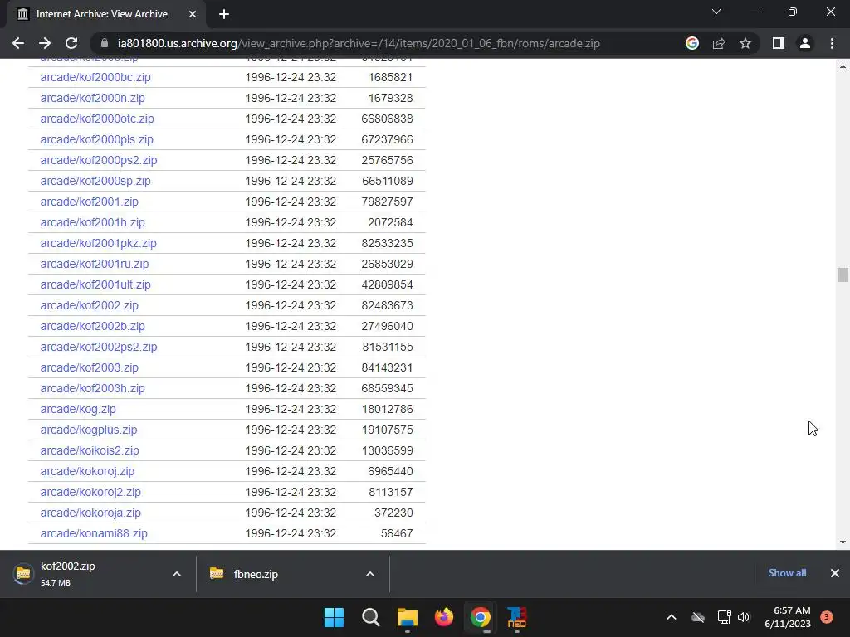Screen dimensions: 850x637
Task: Download arcade/kof2000sp.zip
Action: (x=95, y=181)
